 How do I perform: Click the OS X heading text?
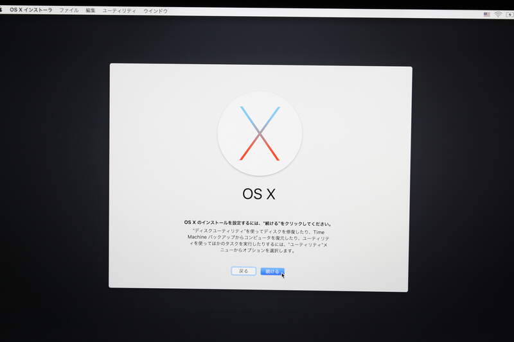coord(259,194)
